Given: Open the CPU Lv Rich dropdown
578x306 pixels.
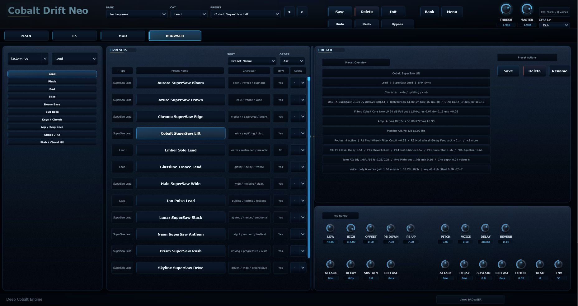Looking at the screenshot, I should click(554, 25).
